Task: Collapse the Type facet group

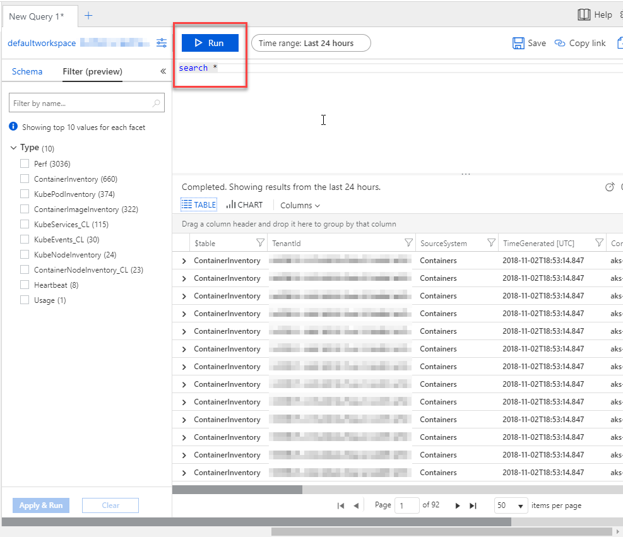Action: [x=14, y=148]
